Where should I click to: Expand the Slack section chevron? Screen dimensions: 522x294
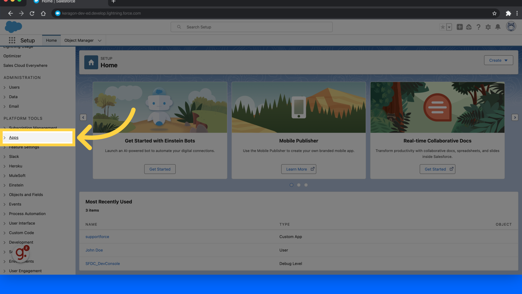coord(5,157)
